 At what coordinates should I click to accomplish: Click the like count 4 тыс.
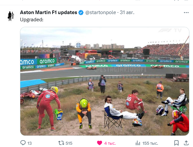110,143
